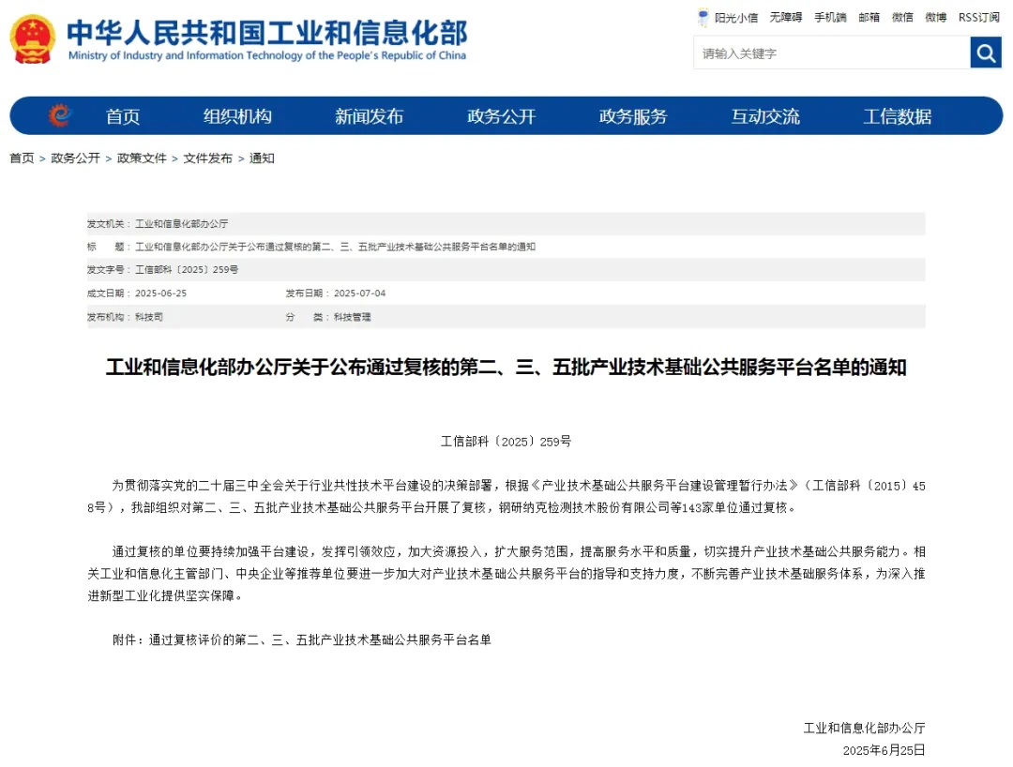Select 政务公开 in the navigation bar
The height and width of the screenshot is (767, 1013).
click(x=501, y=116)
